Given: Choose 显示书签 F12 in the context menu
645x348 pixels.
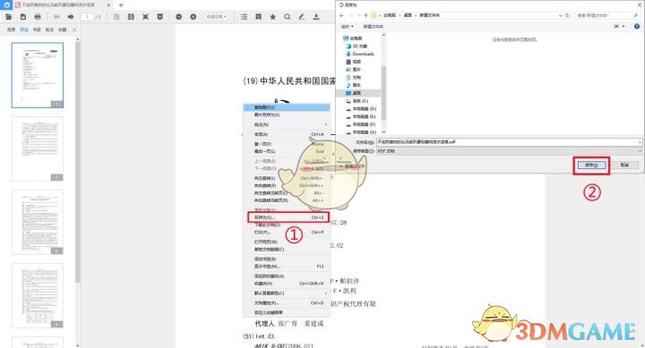Looking at the screenshot, I should coord(287,267).
